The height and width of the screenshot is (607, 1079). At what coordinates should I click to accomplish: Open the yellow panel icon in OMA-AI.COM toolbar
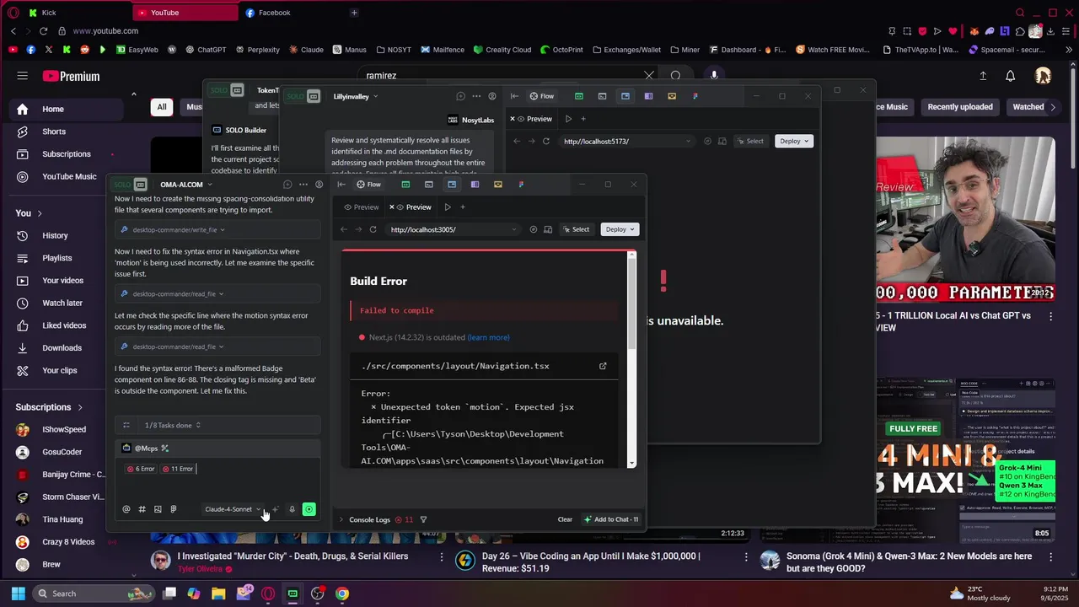point(498,185)
